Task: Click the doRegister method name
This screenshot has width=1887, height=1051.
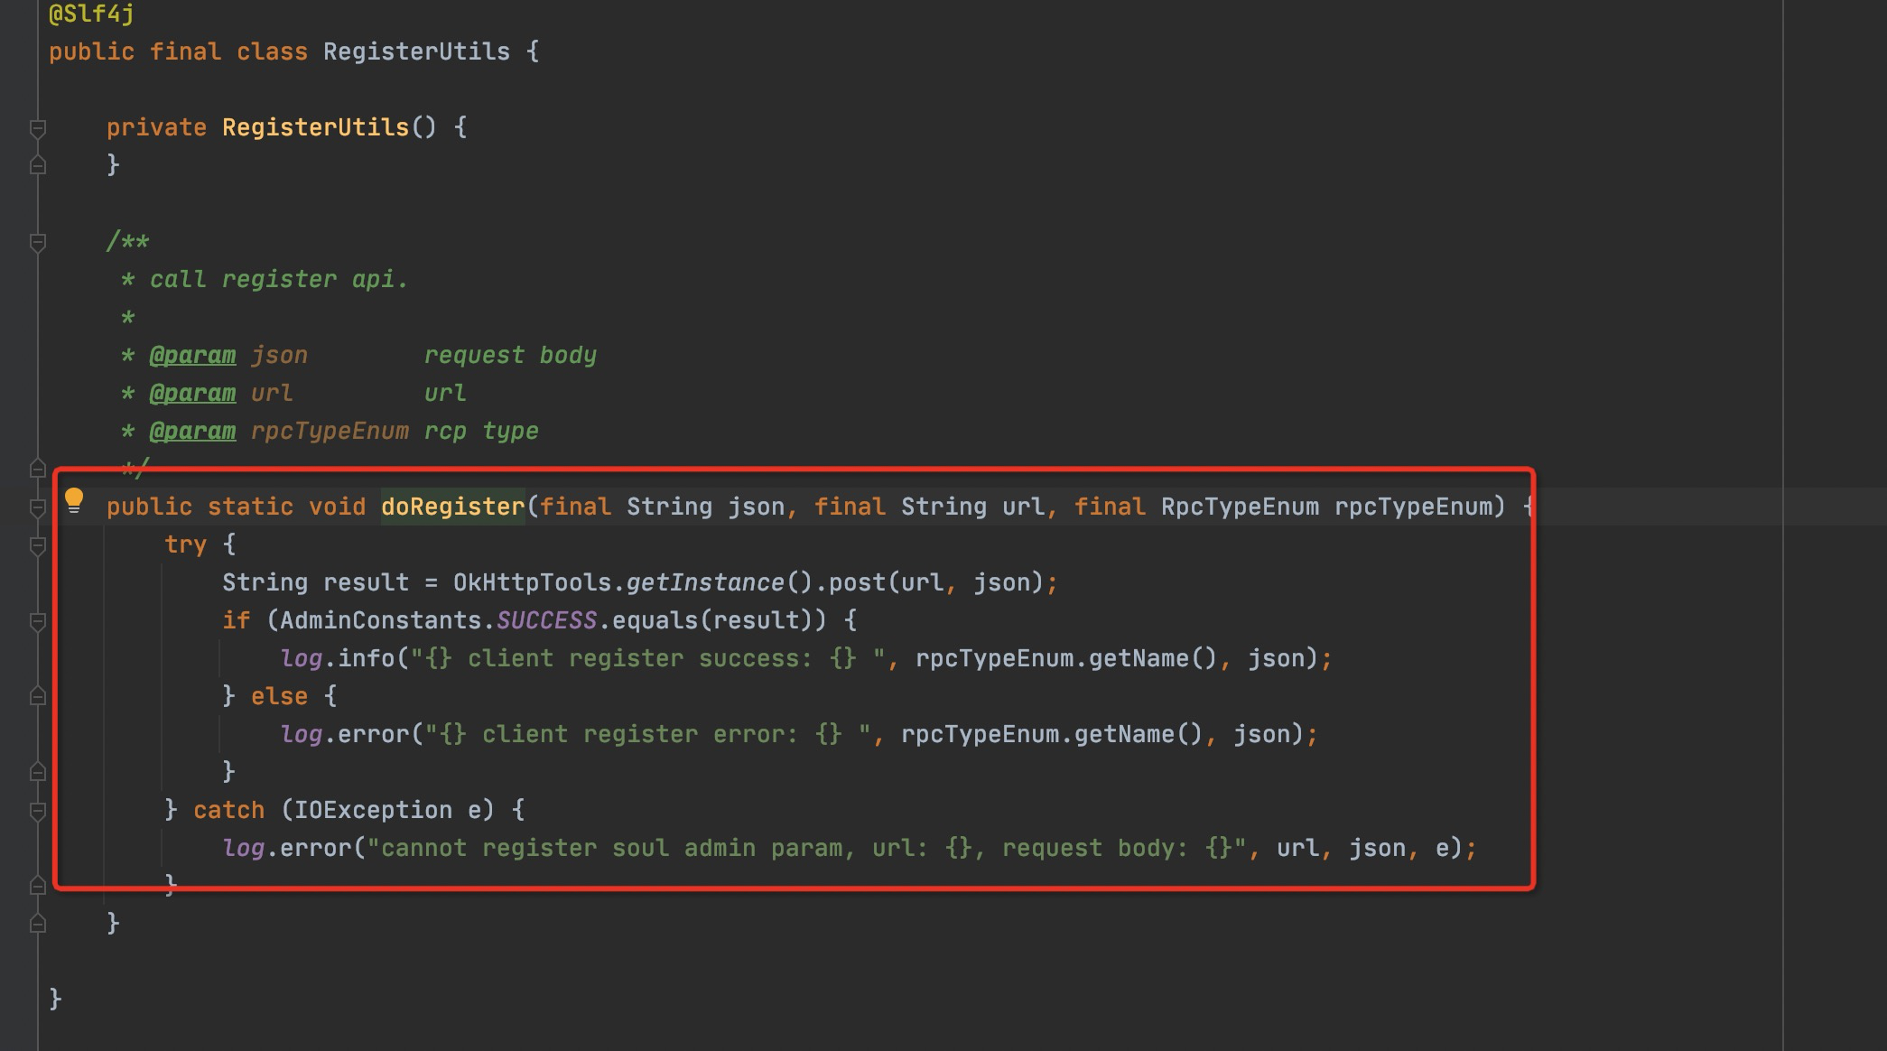Action: [x=452, y=507]
